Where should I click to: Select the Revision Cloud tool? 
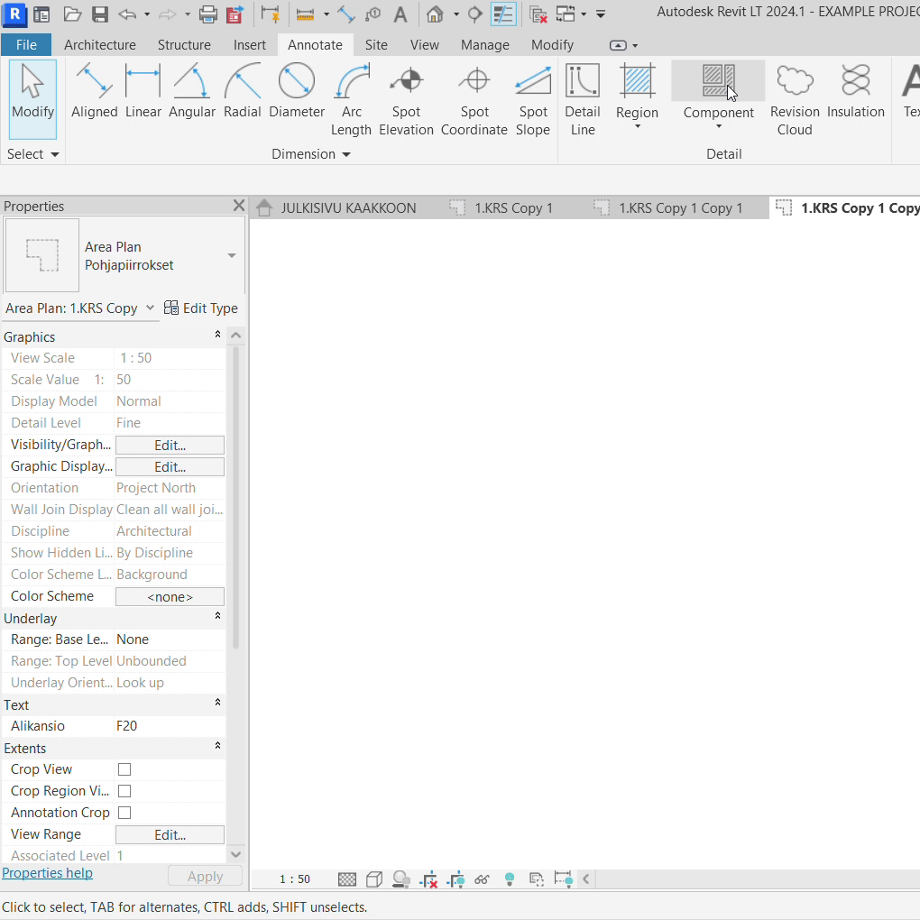(795, 99)
